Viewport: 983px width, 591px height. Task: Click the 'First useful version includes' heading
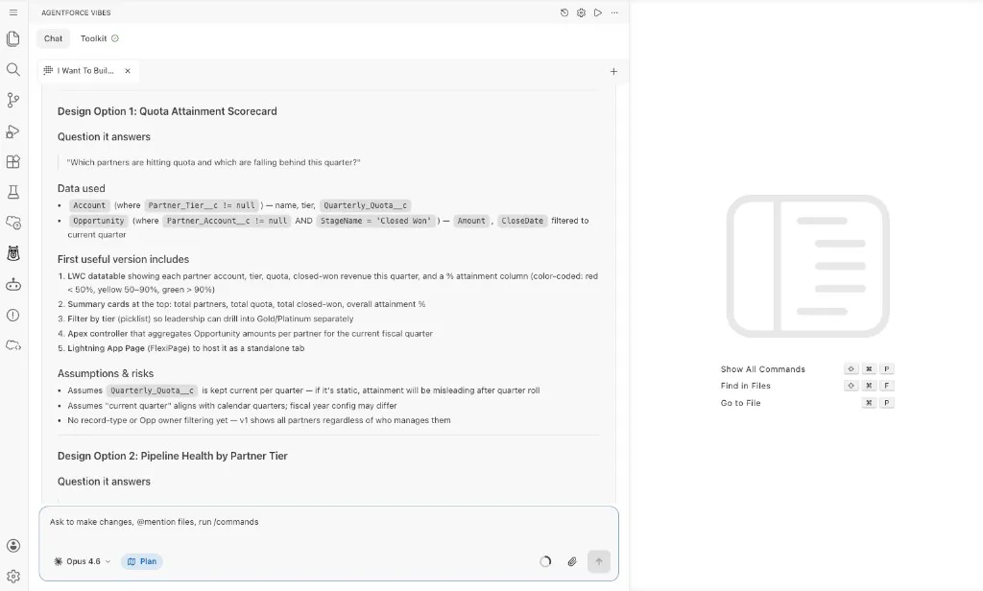(124, 259)
